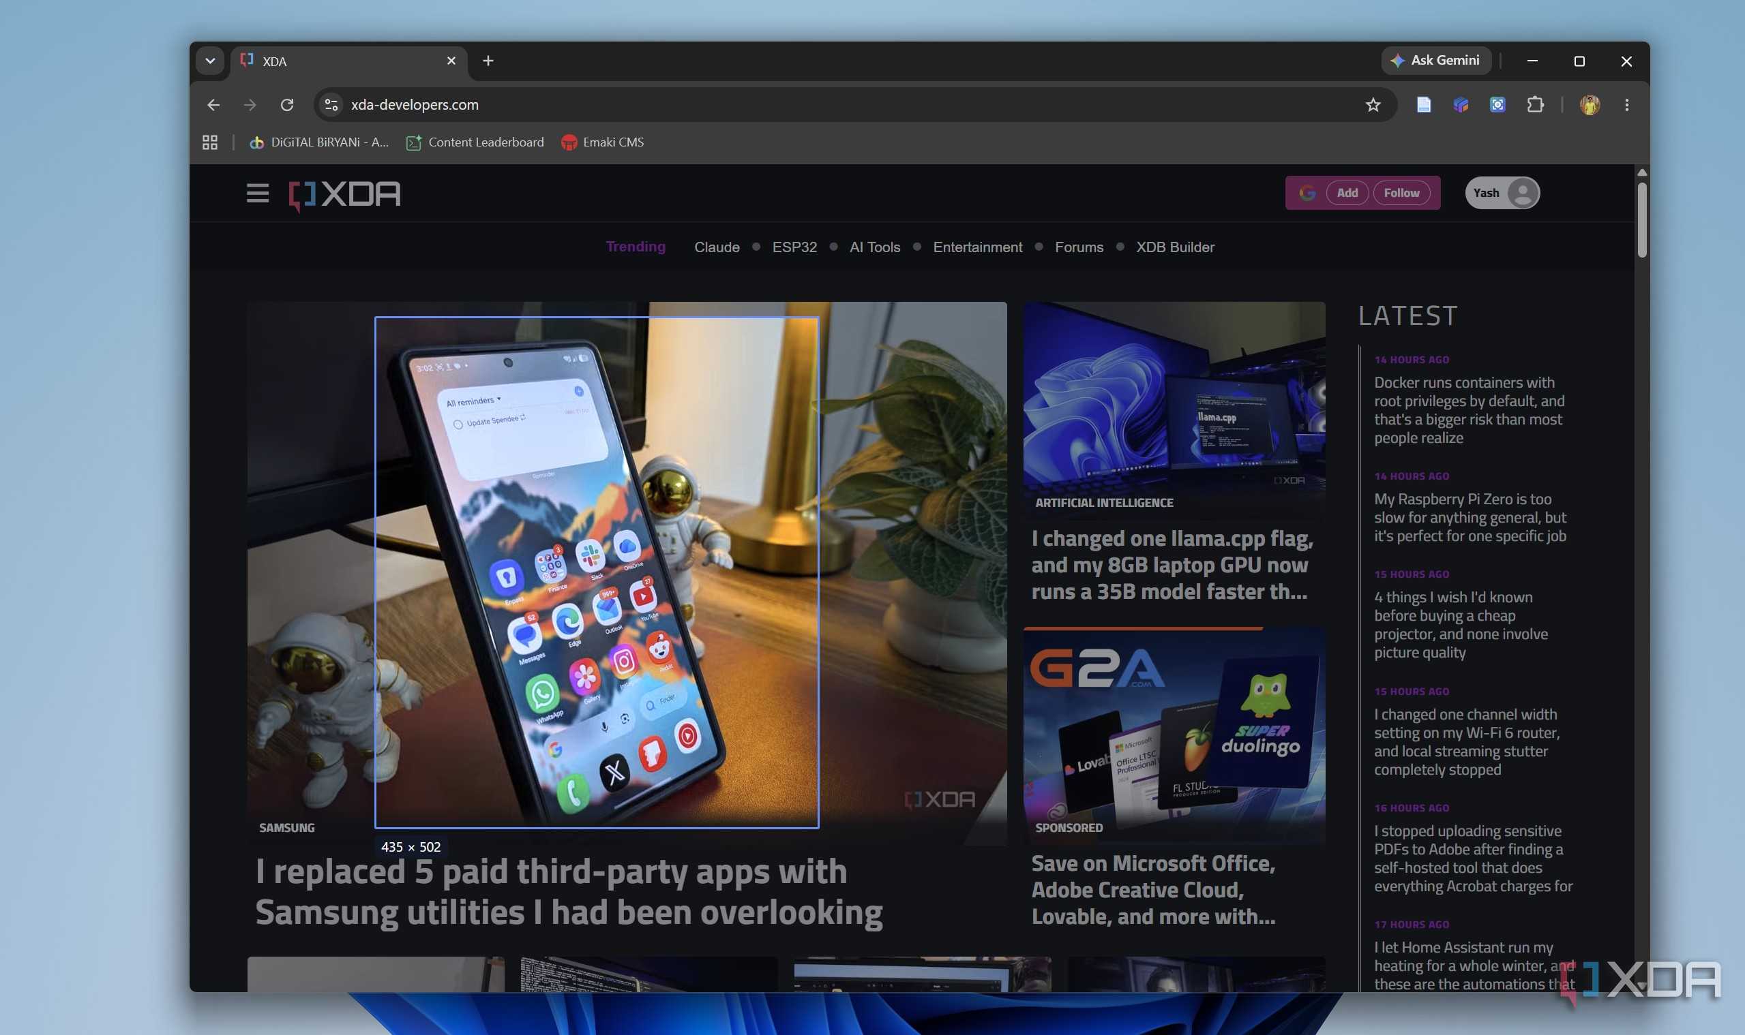The width and height of the screenshot is (1745, 1035).
Task: Select the Claude trending topic
Action: tap(717, 247)
